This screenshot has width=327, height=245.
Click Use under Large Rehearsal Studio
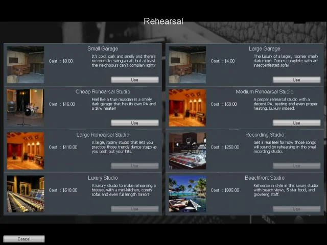[x=134, y=166]
